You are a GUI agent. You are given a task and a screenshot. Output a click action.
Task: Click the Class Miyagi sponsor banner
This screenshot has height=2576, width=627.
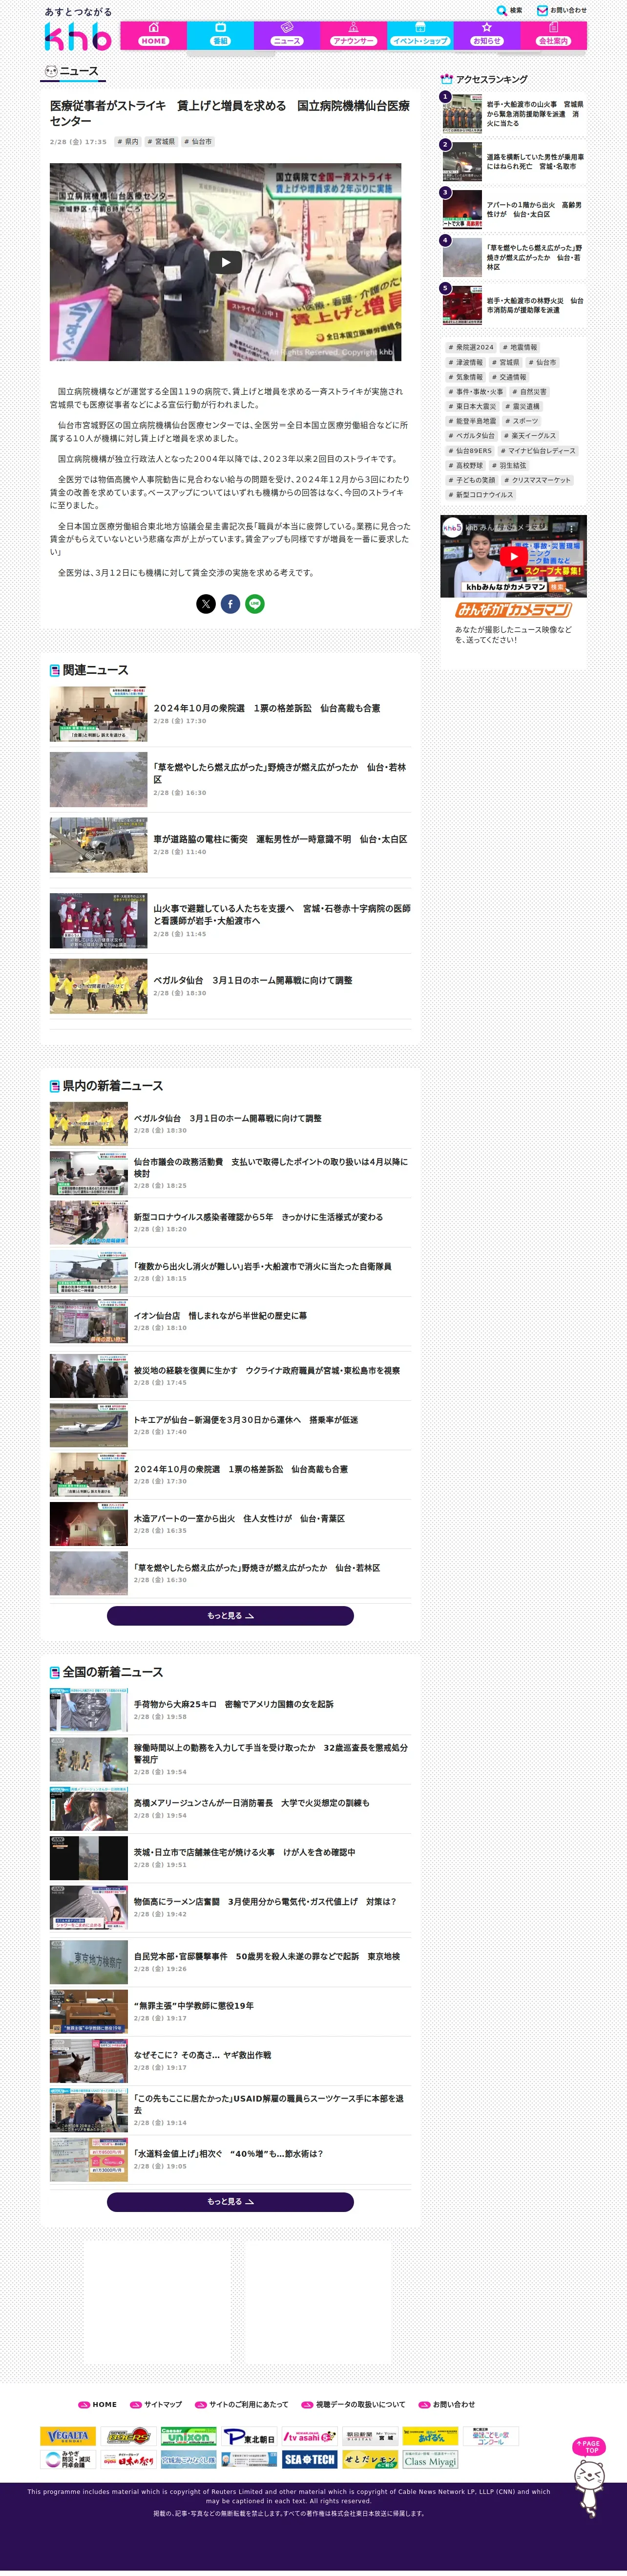tap(430, 2460)
